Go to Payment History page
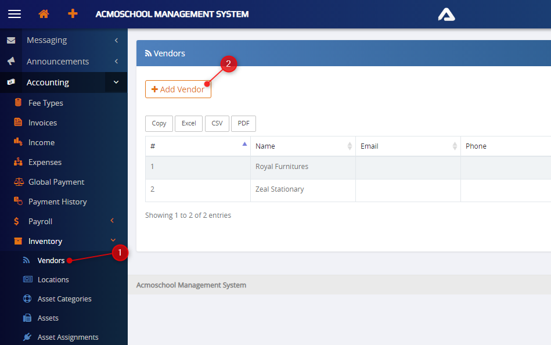The image size is (551, 345). [x=57, y=202]
